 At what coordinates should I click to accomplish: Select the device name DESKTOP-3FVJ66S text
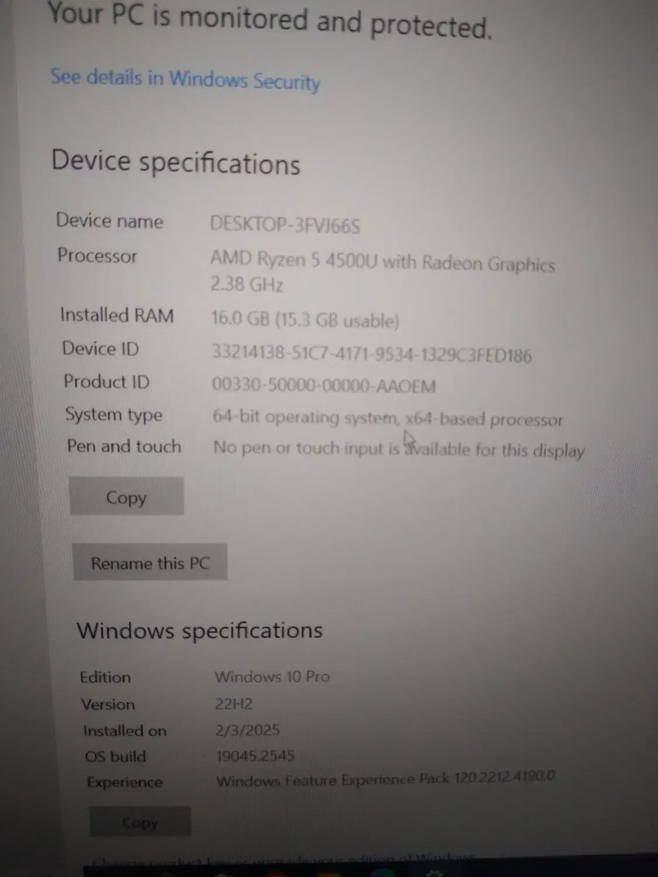pyautogui.click(x=285, y=225)
